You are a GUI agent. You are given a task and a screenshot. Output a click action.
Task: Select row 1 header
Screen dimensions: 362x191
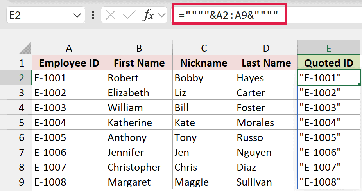[16, 63]
